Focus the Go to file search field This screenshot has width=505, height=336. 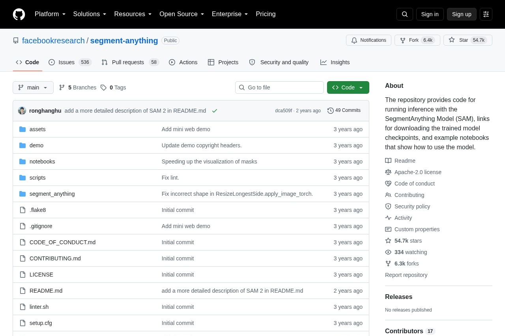click(279, 87)
